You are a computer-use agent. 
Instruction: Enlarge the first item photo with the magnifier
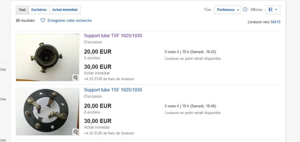pos(76,78)
